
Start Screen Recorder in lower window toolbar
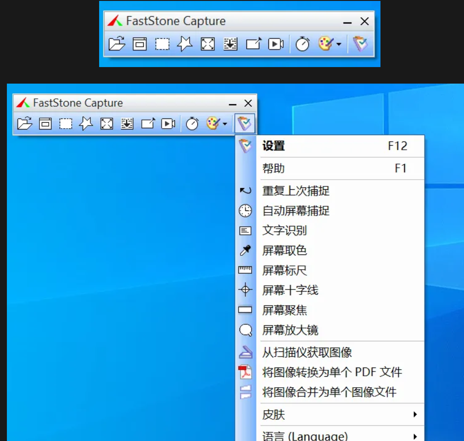tap(168, 124)
